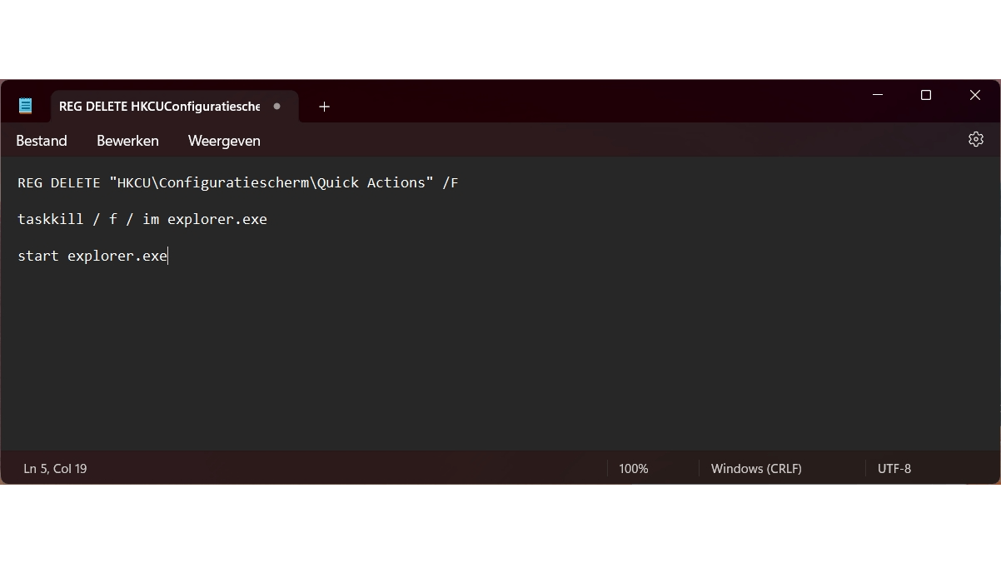Click the UTF-8 encoding indicator
Viewport: 1001px width, 563px height.
click(x=894, y=469)
